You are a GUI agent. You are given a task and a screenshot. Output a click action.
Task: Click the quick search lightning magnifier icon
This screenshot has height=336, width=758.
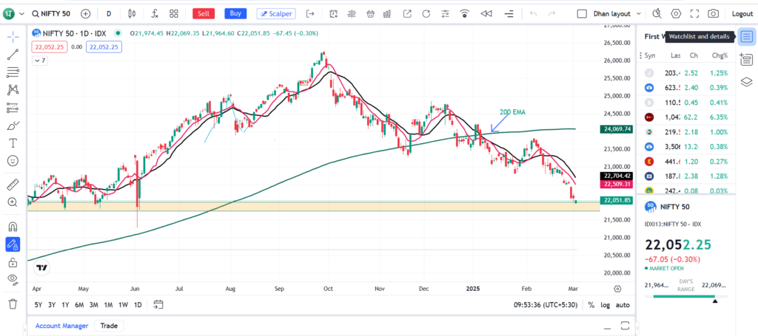(657, 13)
